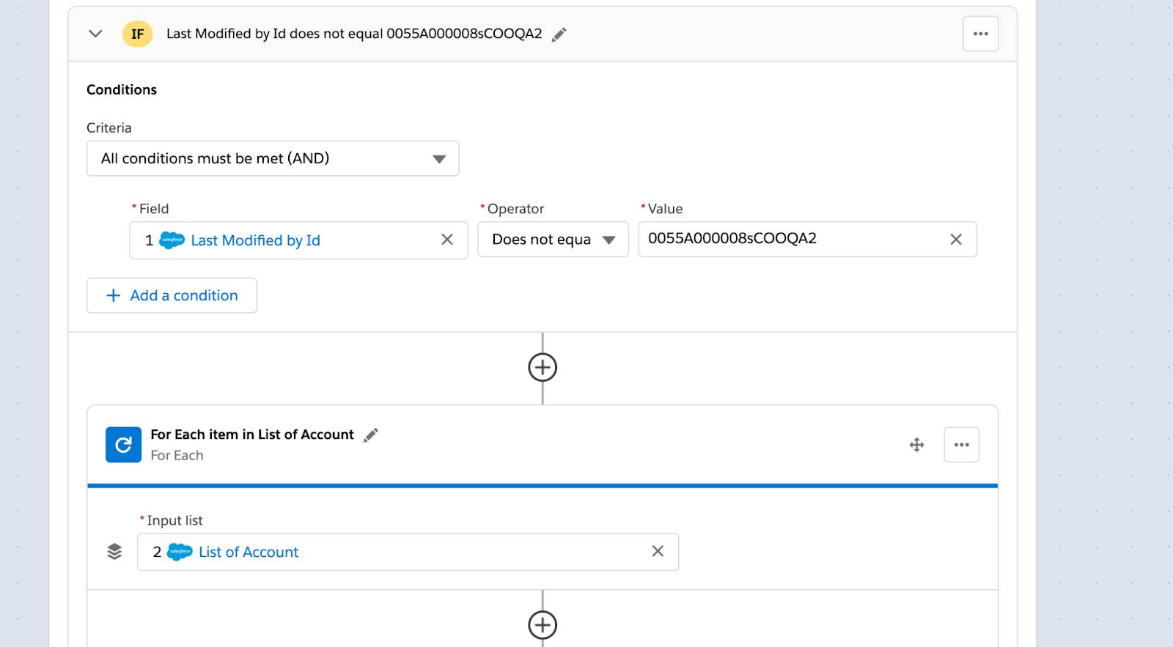This screenshot has width=1173, height=647.
Task: Open IF block three-dot options menu
Action: (x=980, y=34)
